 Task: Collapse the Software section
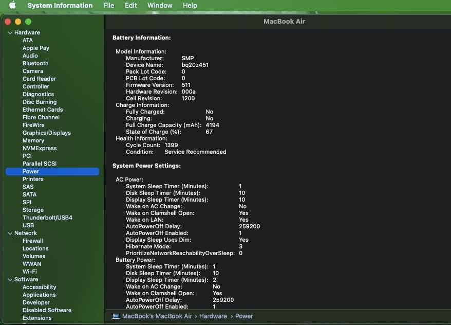pyautogui.click(x=10, y=280)
